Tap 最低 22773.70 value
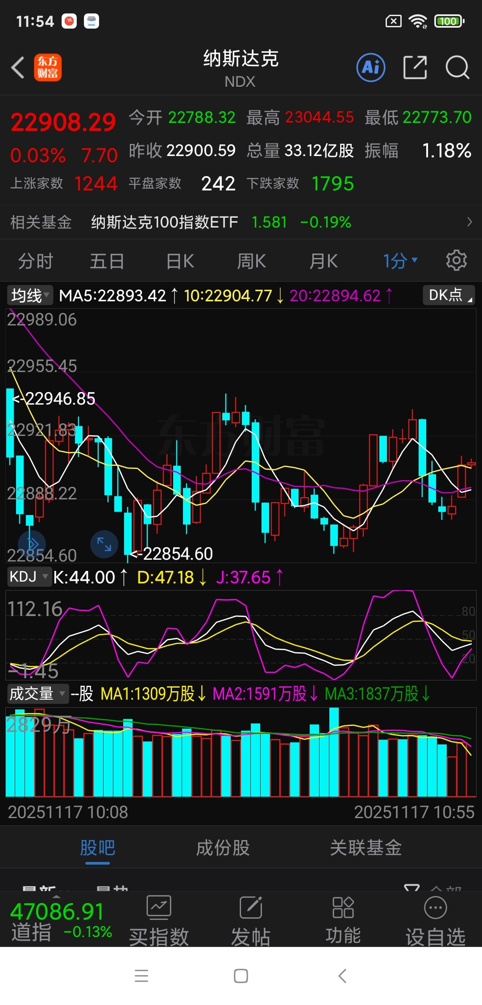Viewport: 482px width, 1005px height. pyautogui.click(x=418, y=118)
